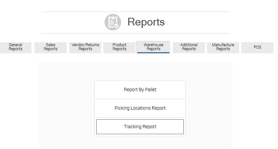Select the active Warehouse Reports tab
Image resolution: width=278 pixels, height=149 pixels.
click(x=154, y=47)
